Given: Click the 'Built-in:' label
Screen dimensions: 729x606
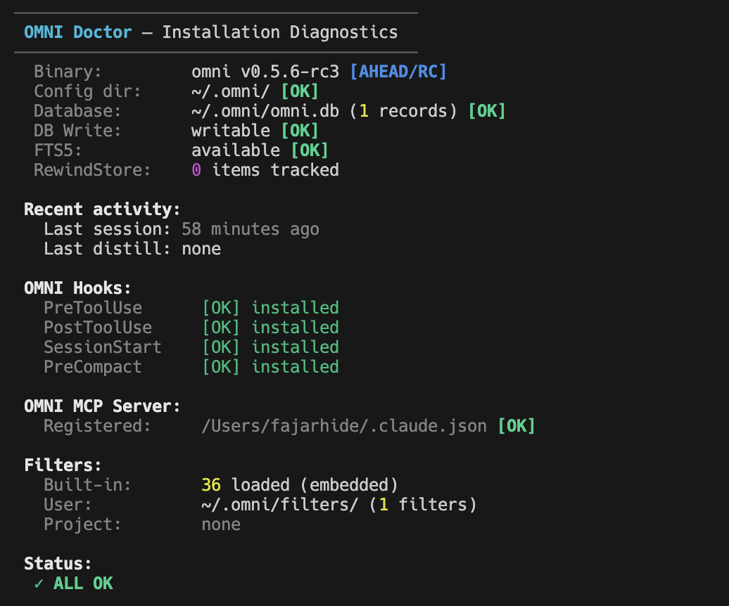Looking at the screenshot, I should coord(87,485).
